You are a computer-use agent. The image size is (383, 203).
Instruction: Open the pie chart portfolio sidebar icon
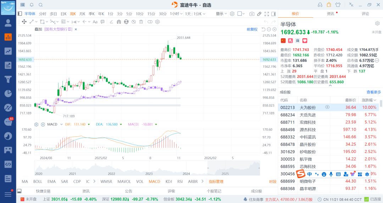(x=8, y=94)
